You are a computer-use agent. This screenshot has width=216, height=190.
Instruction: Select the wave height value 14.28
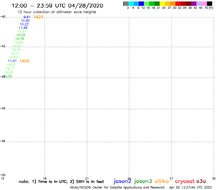pyautogui.click(x=8, y=72)
